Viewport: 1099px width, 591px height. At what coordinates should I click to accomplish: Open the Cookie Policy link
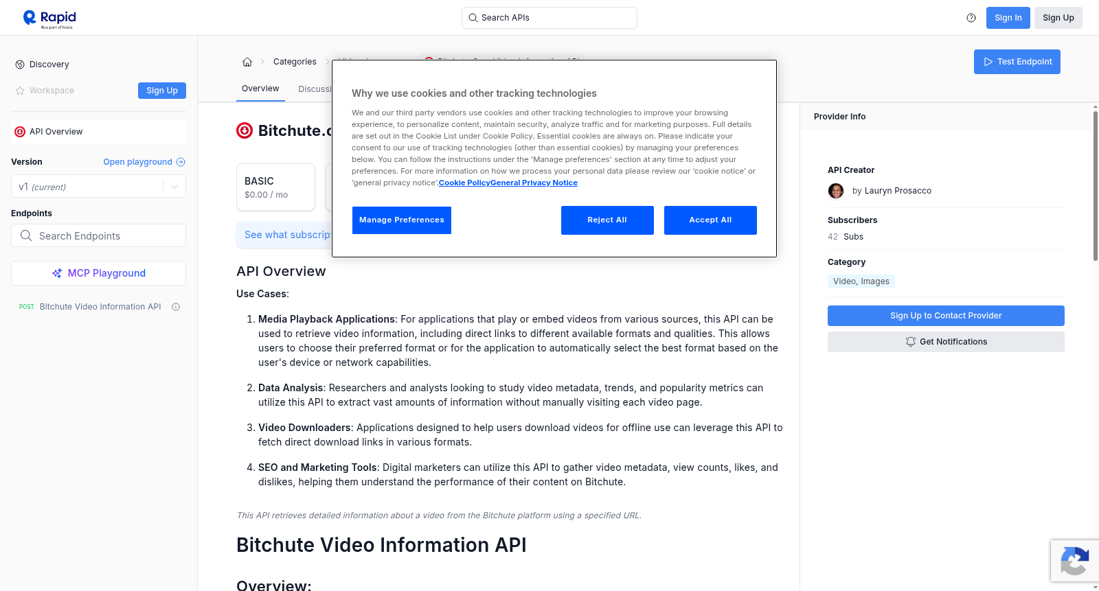(x=464, y=183)
